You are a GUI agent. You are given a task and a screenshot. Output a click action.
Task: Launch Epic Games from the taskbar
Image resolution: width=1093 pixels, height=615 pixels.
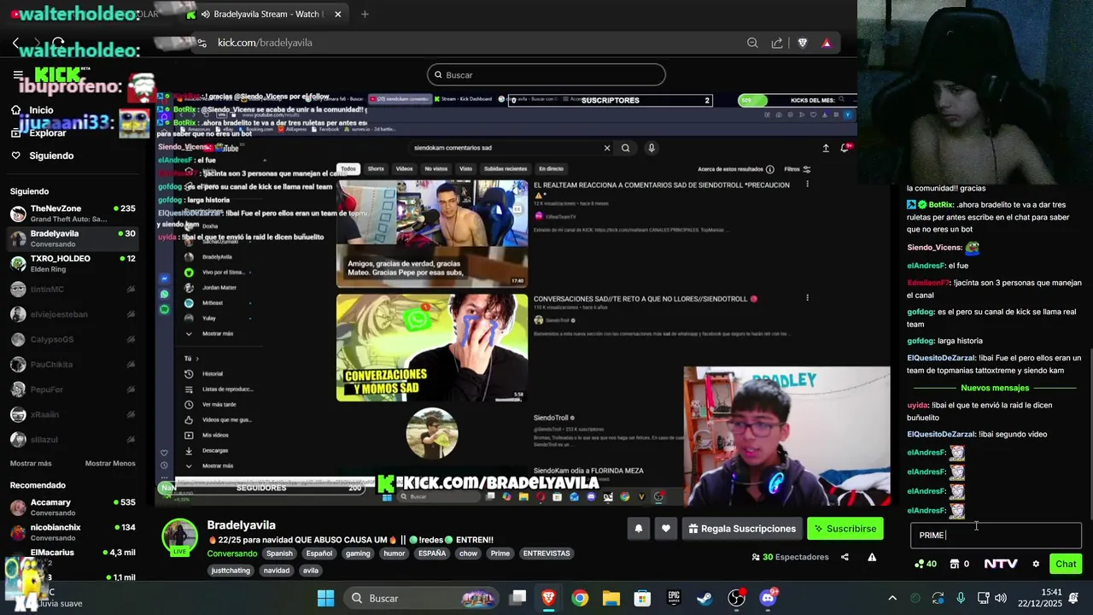pyautogui.click(x=674, y=598)
